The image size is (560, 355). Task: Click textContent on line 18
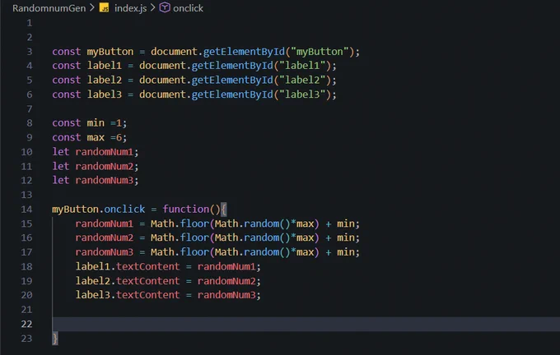pos(148,266)
